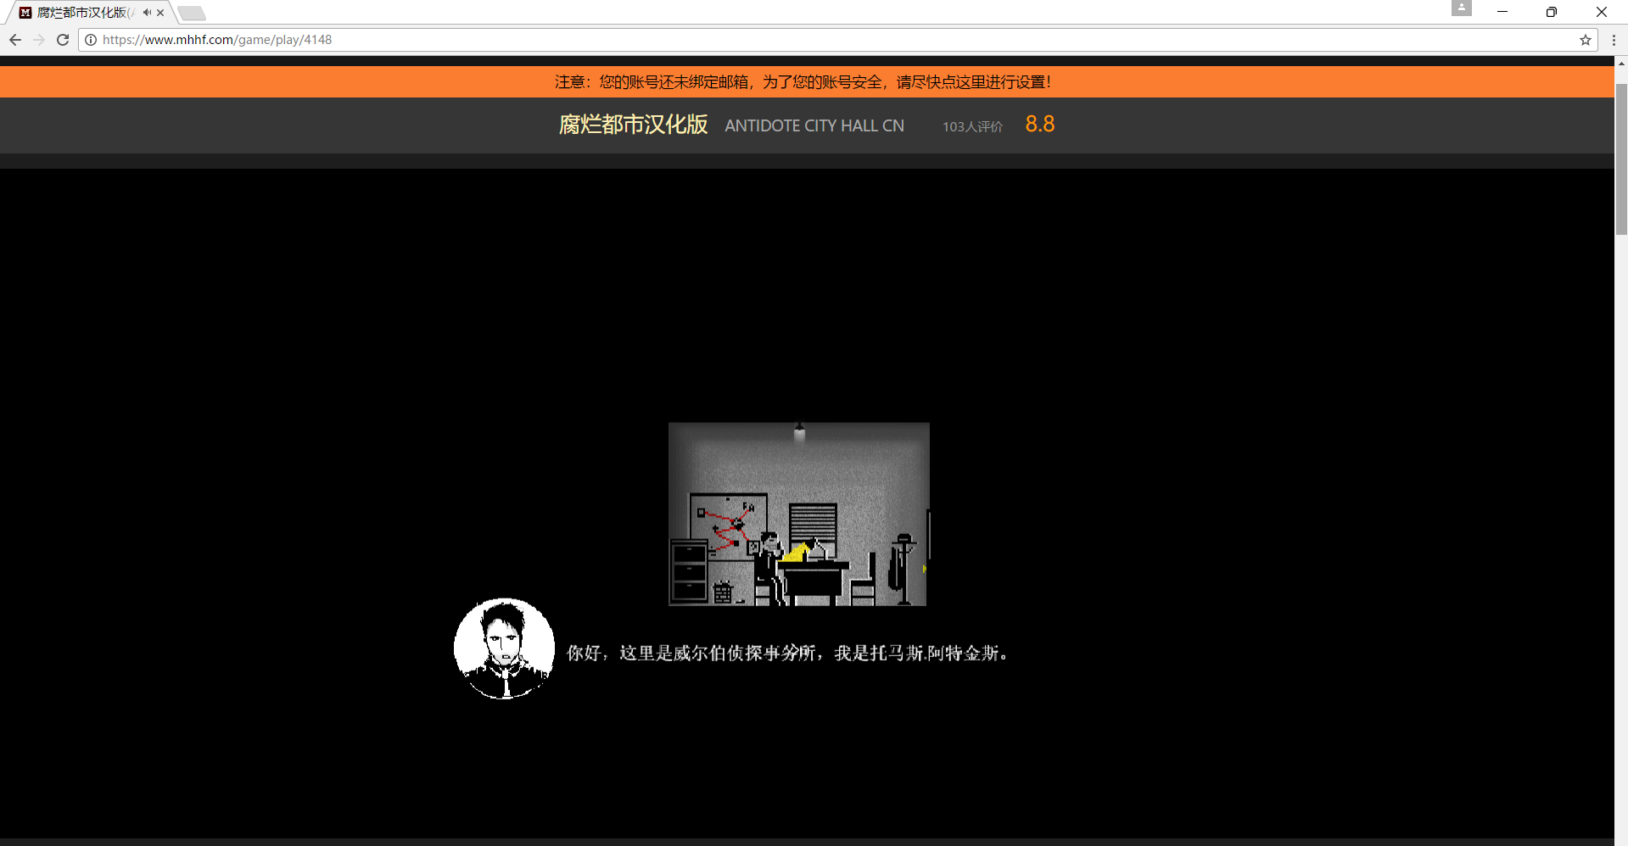
Task: Click the address bar URL field
Action: click(764, 40)
